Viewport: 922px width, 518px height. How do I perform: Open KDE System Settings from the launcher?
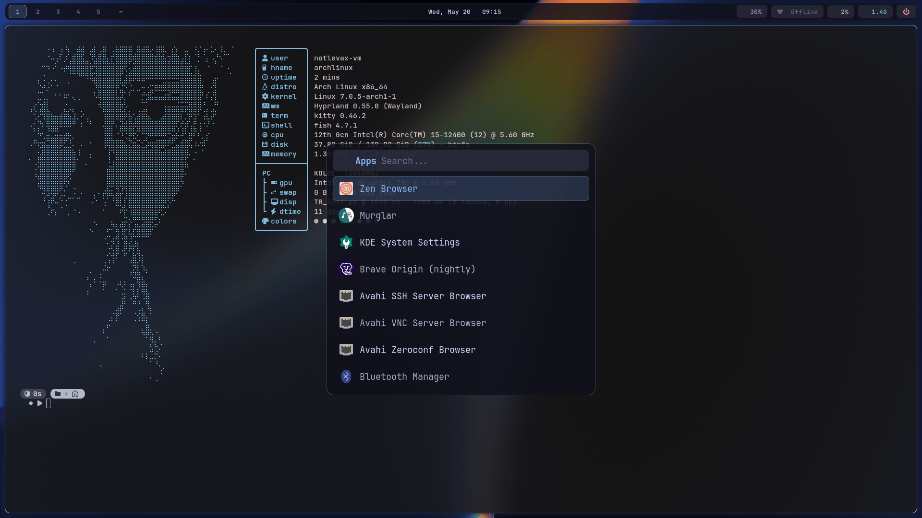pyautogui.click(x=461, y=242)
